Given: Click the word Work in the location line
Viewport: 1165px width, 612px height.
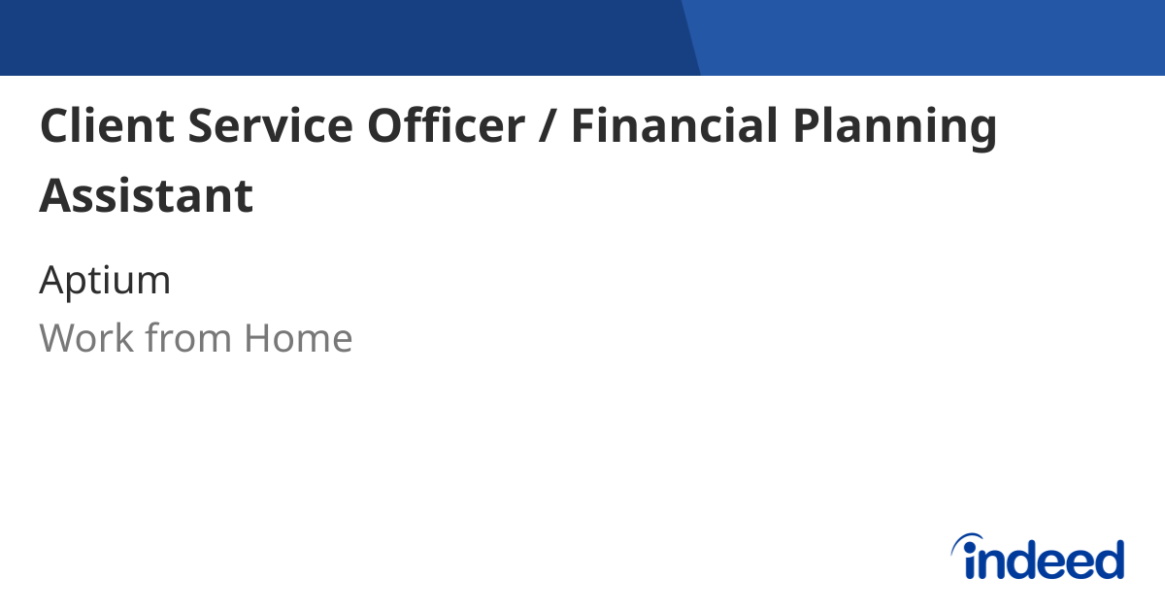Looking at the screenshot, I should (84, 338).
